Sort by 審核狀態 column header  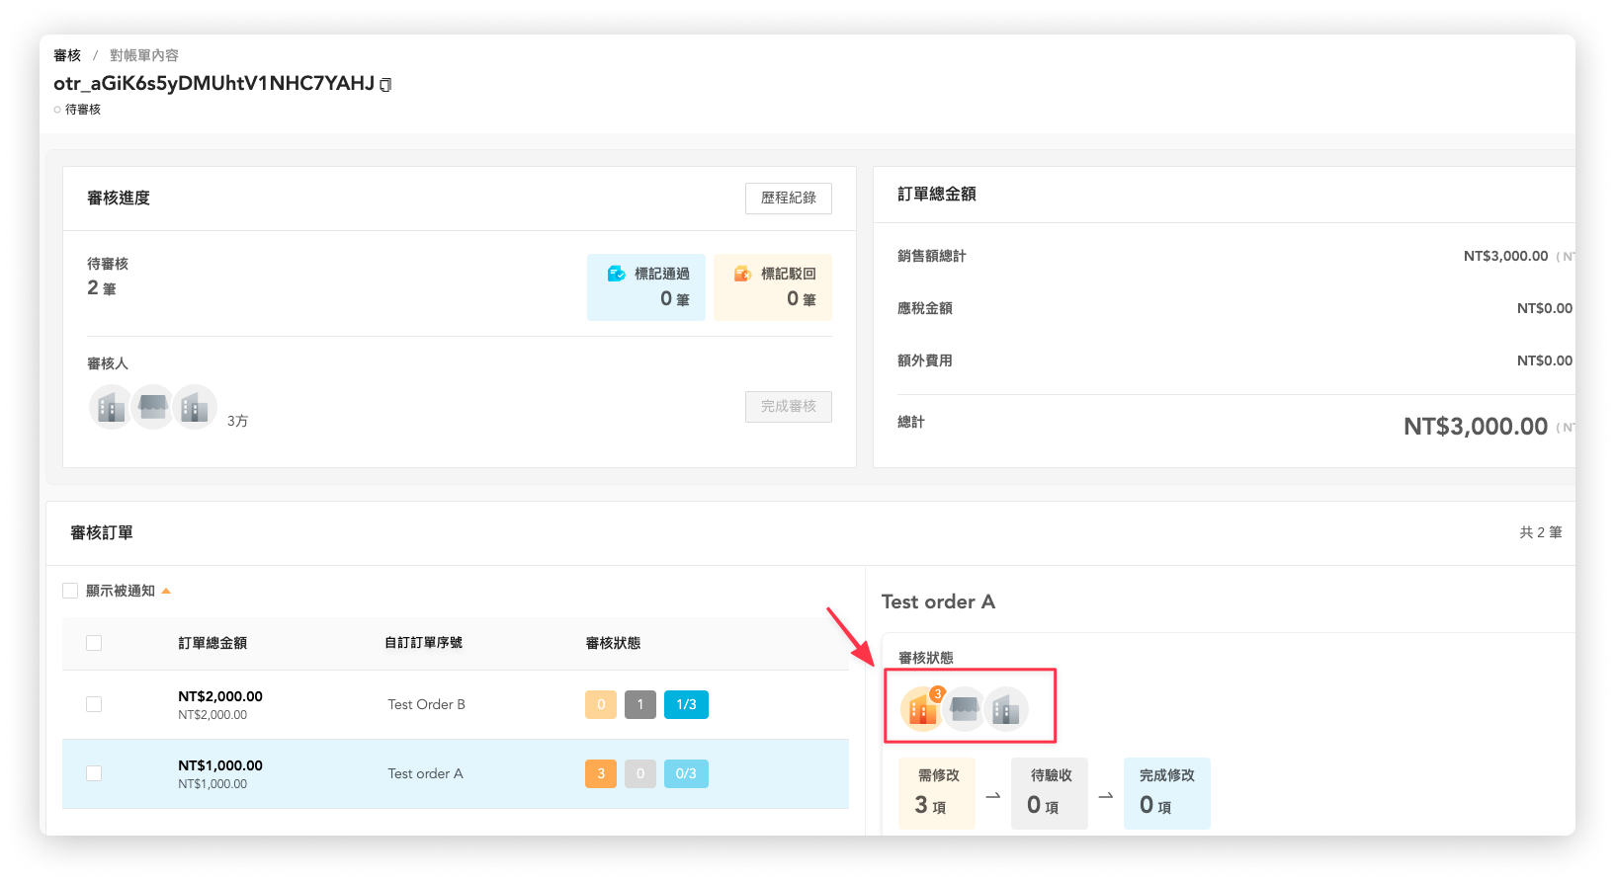click(x=613, y=643)
